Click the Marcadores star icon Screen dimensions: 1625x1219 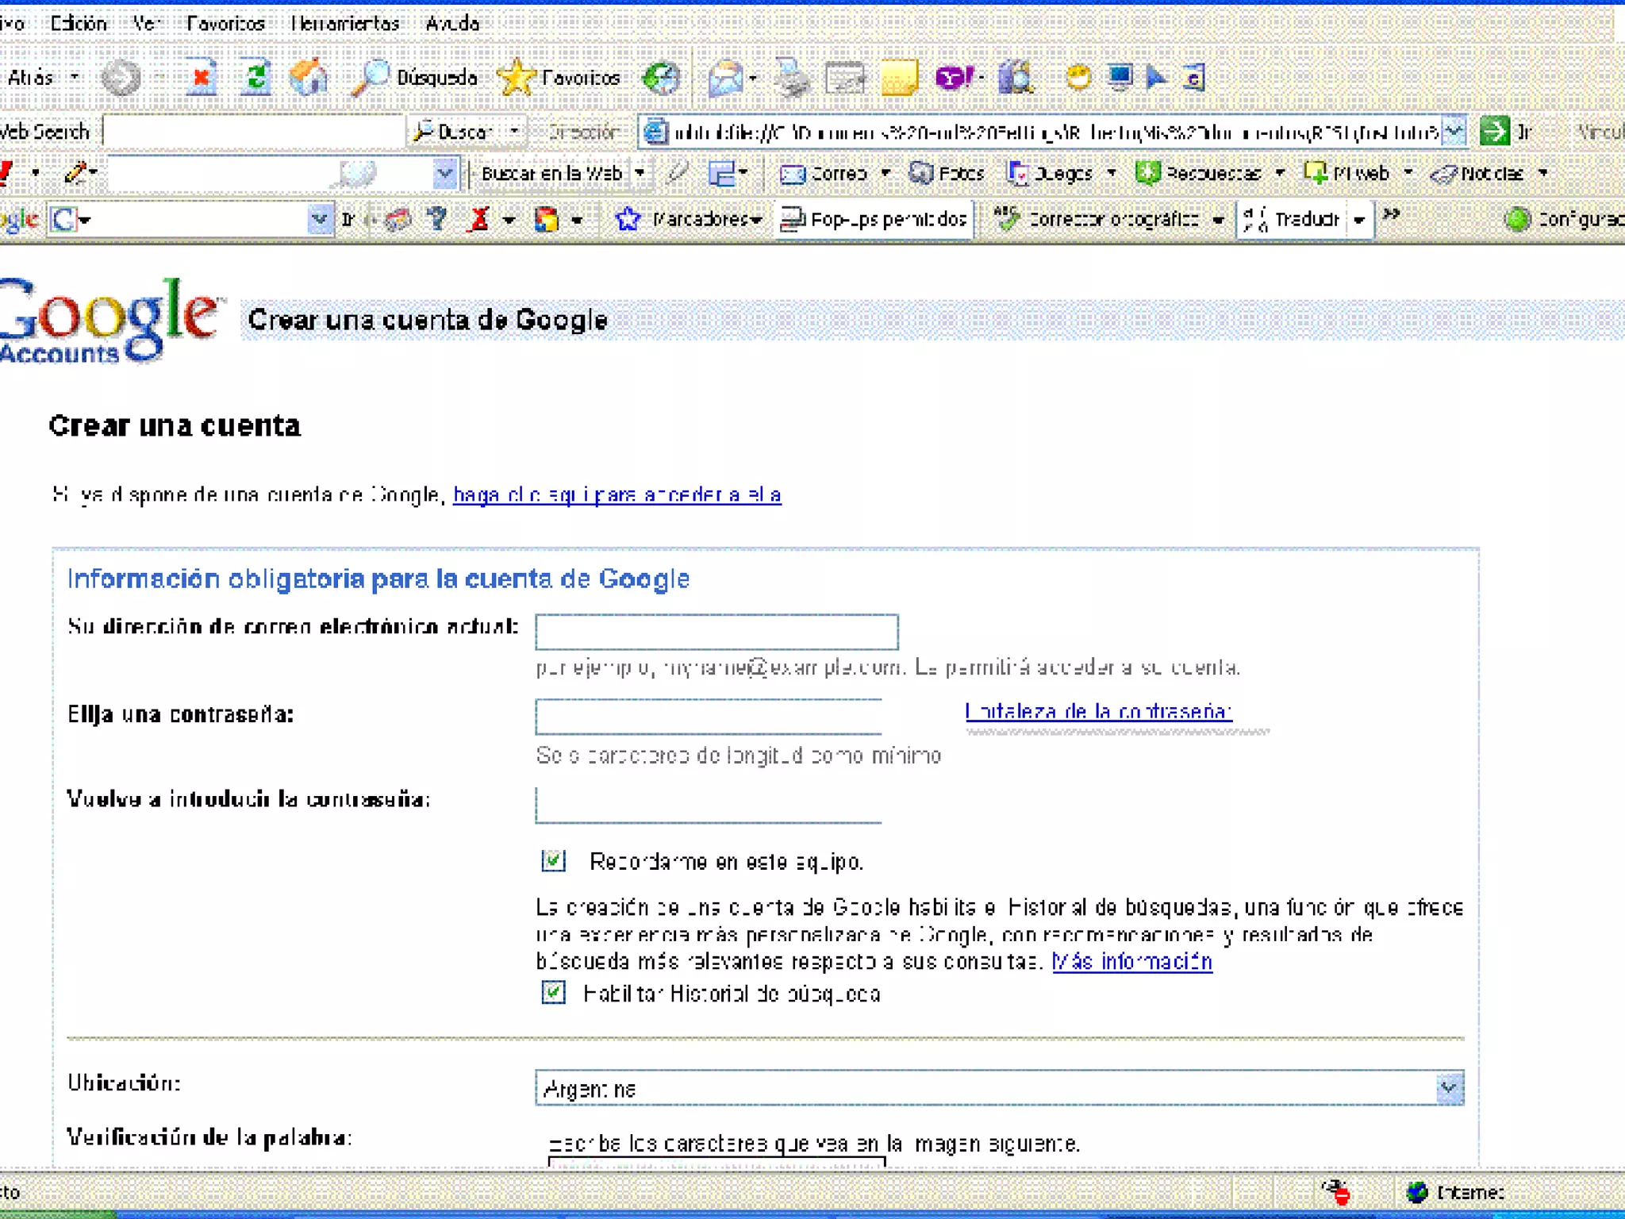(x=628, y=219)
